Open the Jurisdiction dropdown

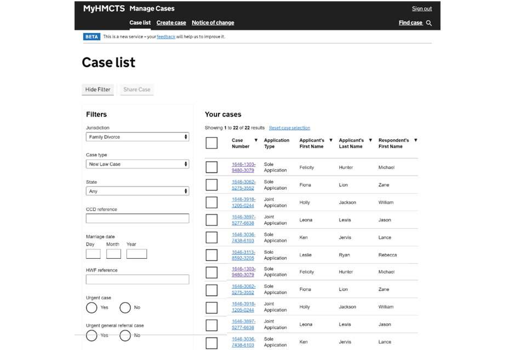(x=138, y=137)
